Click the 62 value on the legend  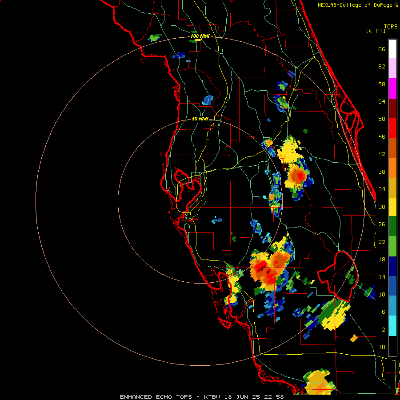[382, 66]
